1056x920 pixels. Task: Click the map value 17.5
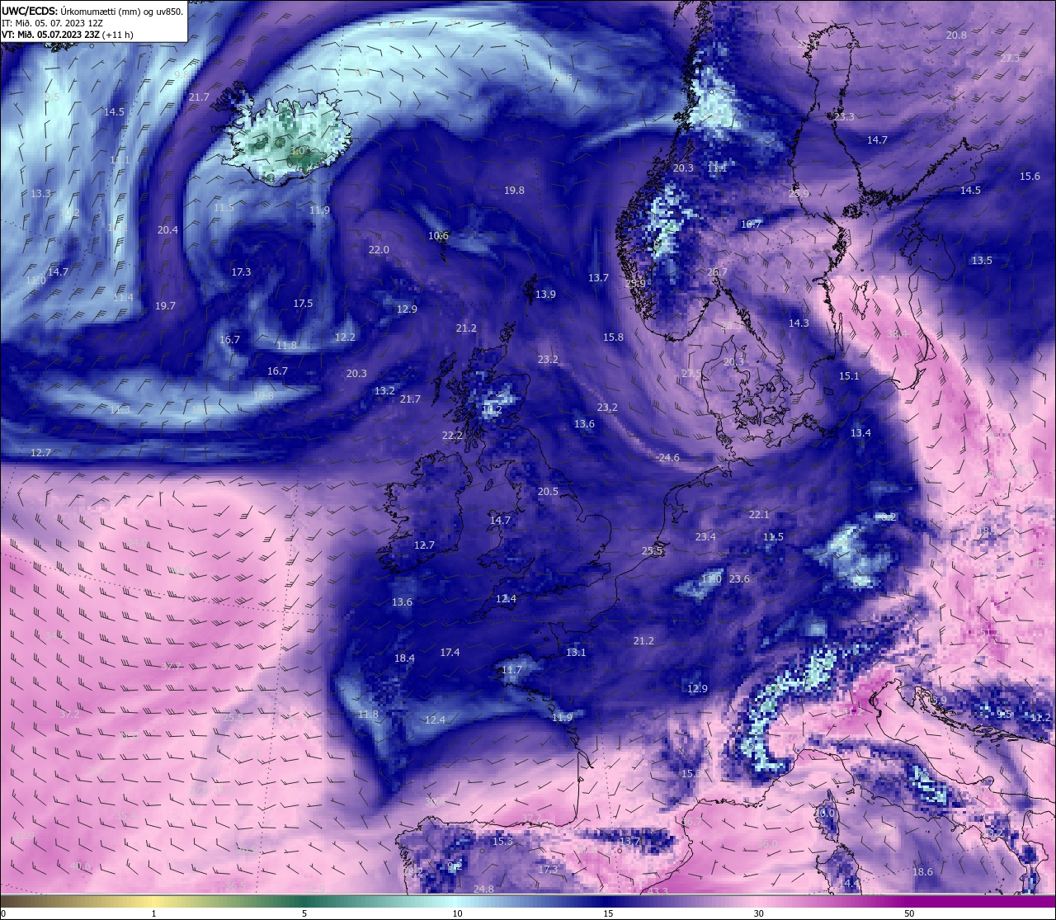303,304
